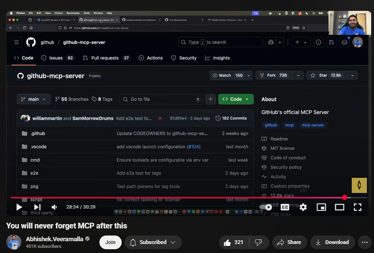Viewport: 374px width, 253px height.
Task: Focus the Type / to search field
Action: (x=221, y=42)
